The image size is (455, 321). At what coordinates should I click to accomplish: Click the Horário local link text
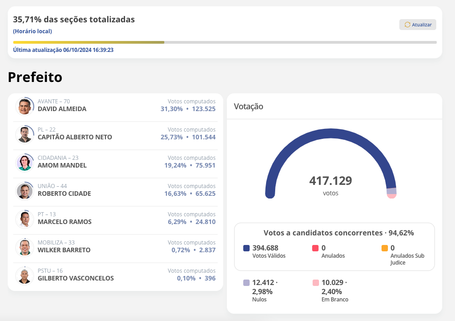coord(32,31)
